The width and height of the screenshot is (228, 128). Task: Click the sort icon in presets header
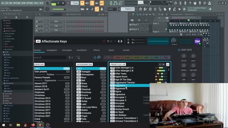pos(168,64)
